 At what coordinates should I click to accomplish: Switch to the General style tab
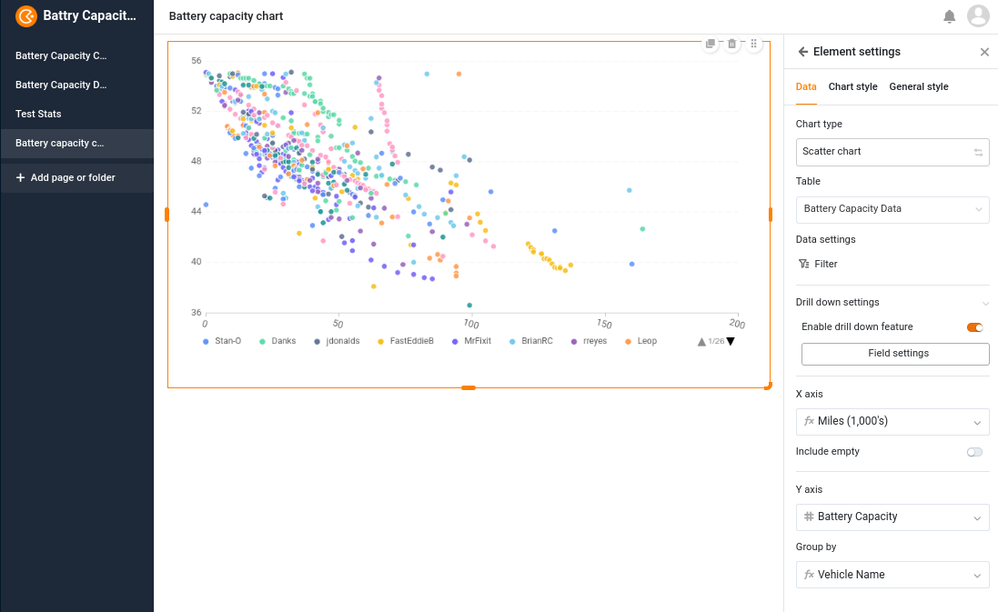pos(918,86)
